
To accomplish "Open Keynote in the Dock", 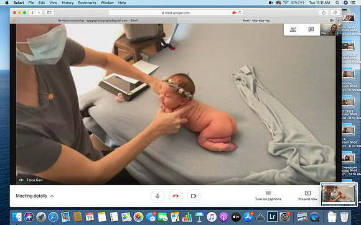I will pos(199,217).
